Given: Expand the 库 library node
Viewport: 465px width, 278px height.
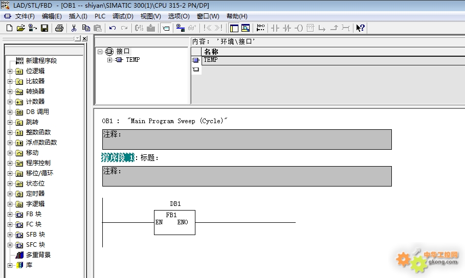Looking at the screenshot, I should pos(10,265).
